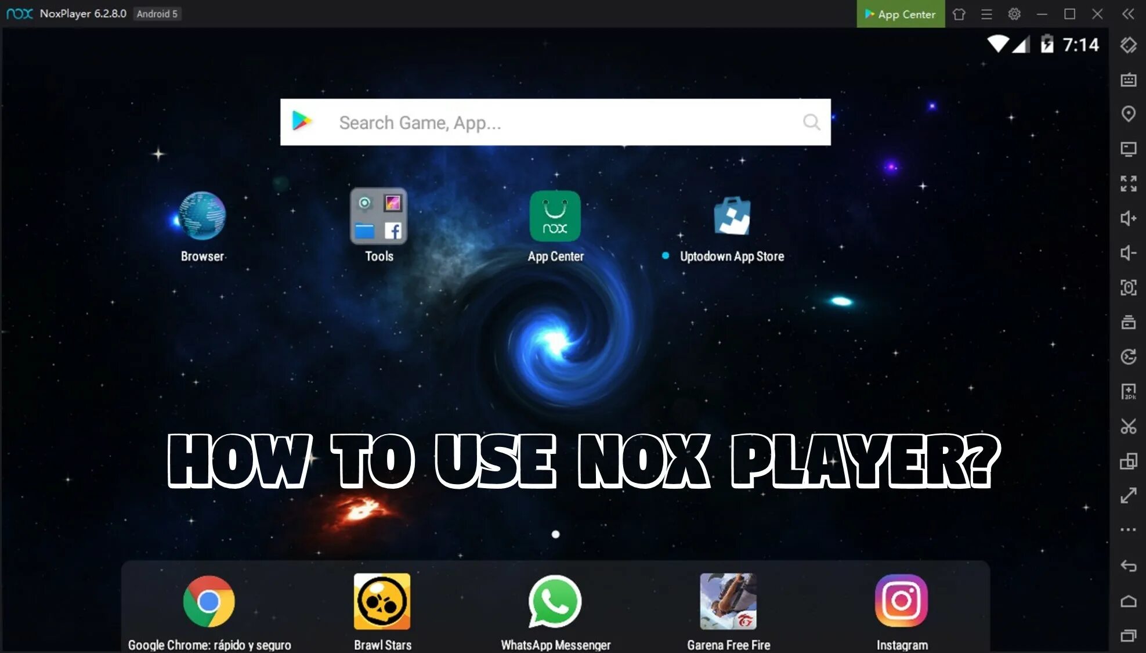Open NoxPlayer keyboard controls settings
The image size is (1146, 653).
click(1128, 80)
